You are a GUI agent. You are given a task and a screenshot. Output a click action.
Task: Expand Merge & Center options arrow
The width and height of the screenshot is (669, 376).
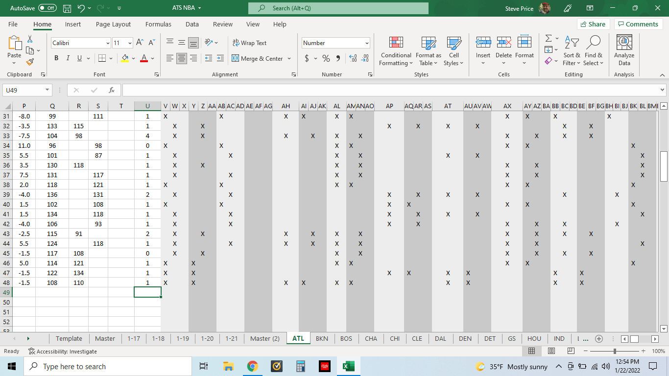(289, 58)
